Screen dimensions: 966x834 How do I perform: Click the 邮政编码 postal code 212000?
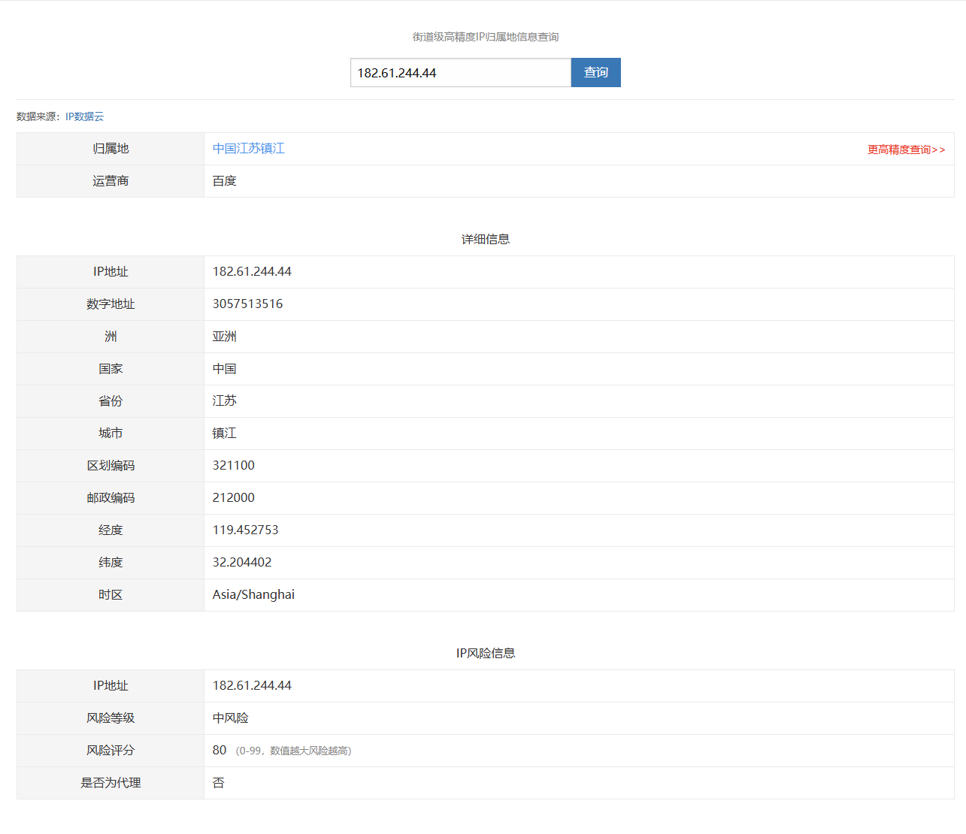[233, 497]
